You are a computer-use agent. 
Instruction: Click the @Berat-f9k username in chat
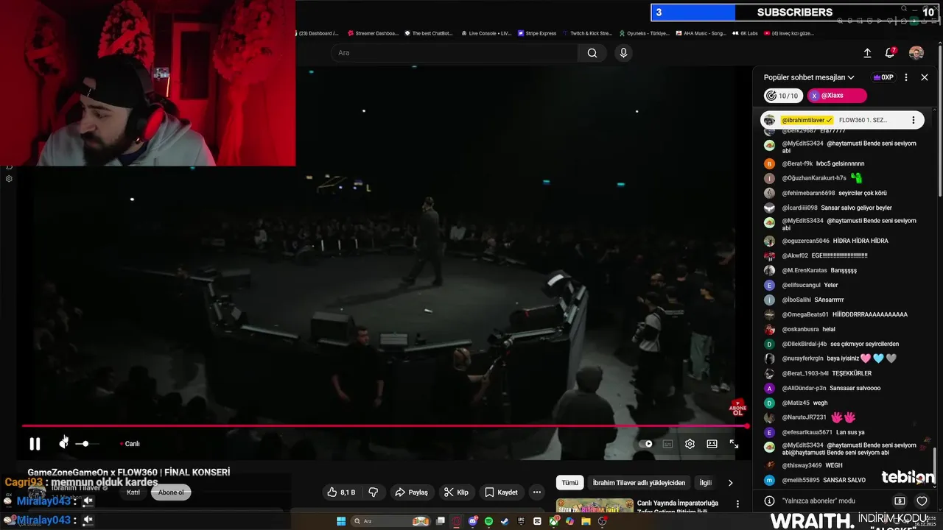click(797, 163)
